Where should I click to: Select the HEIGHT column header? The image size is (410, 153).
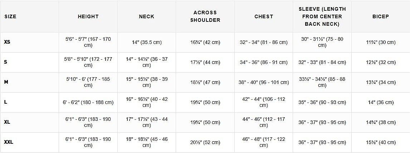88,16
